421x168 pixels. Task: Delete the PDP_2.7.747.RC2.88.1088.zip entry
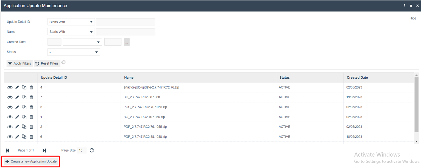tap(31, 137)
